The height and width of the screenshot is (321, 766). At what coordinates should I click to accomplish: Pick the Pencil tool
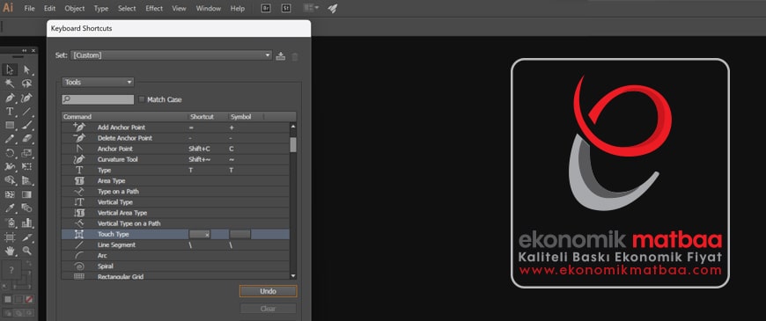click(10, 139)
